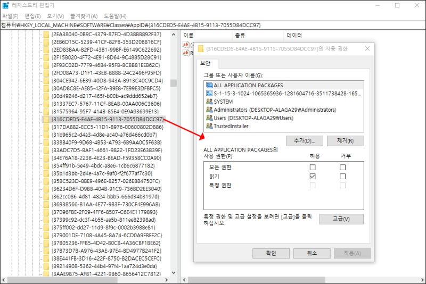Click the registry tree vertical scrollbar thumb
The image size is (426, 284).
tap(174, 83)
